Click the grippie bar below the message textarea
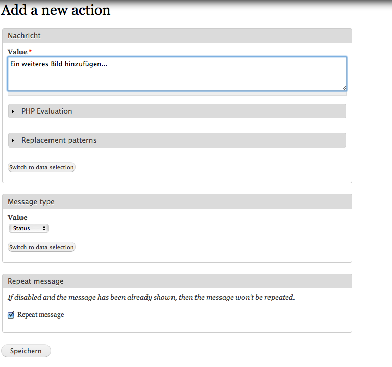 [x=177, y=93]
